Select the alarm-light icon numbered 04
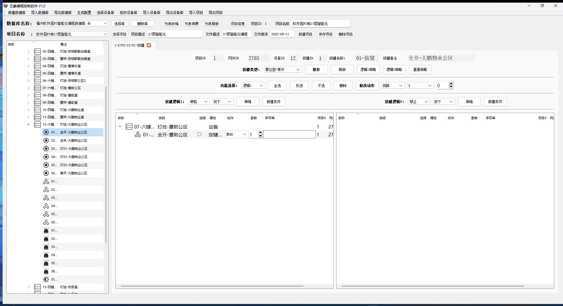The image size is (563, 306). (46, 255)
